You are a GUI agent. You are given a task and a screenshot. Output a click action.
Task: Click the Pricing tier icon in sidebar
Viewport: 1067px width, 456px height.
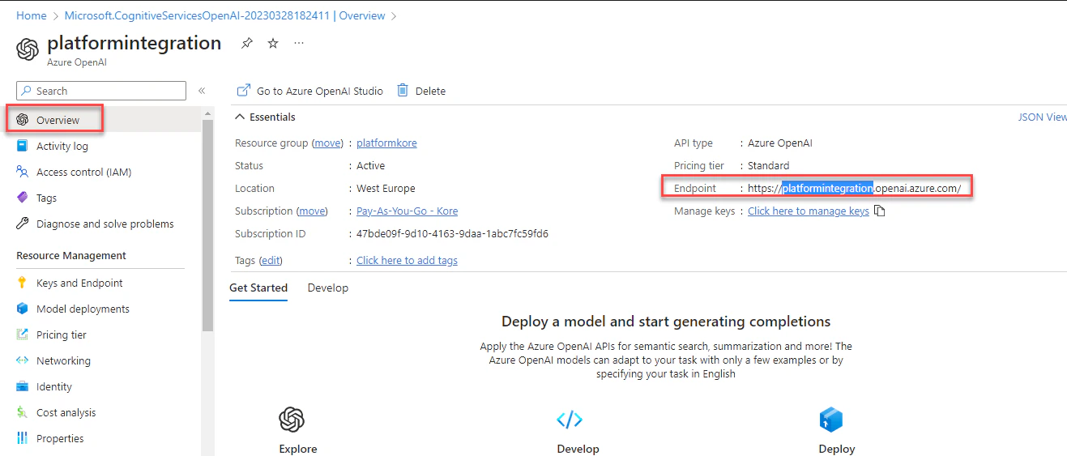point(23,335)
